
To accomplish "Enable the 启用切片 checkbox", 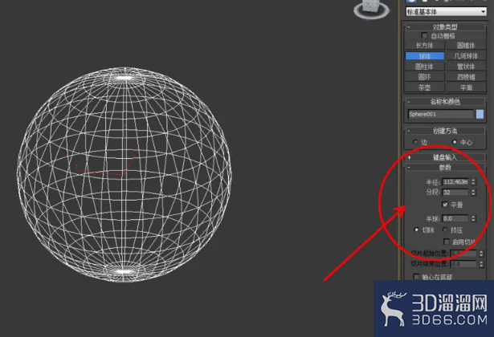I will pyautogui.click(x=446, y=242).
